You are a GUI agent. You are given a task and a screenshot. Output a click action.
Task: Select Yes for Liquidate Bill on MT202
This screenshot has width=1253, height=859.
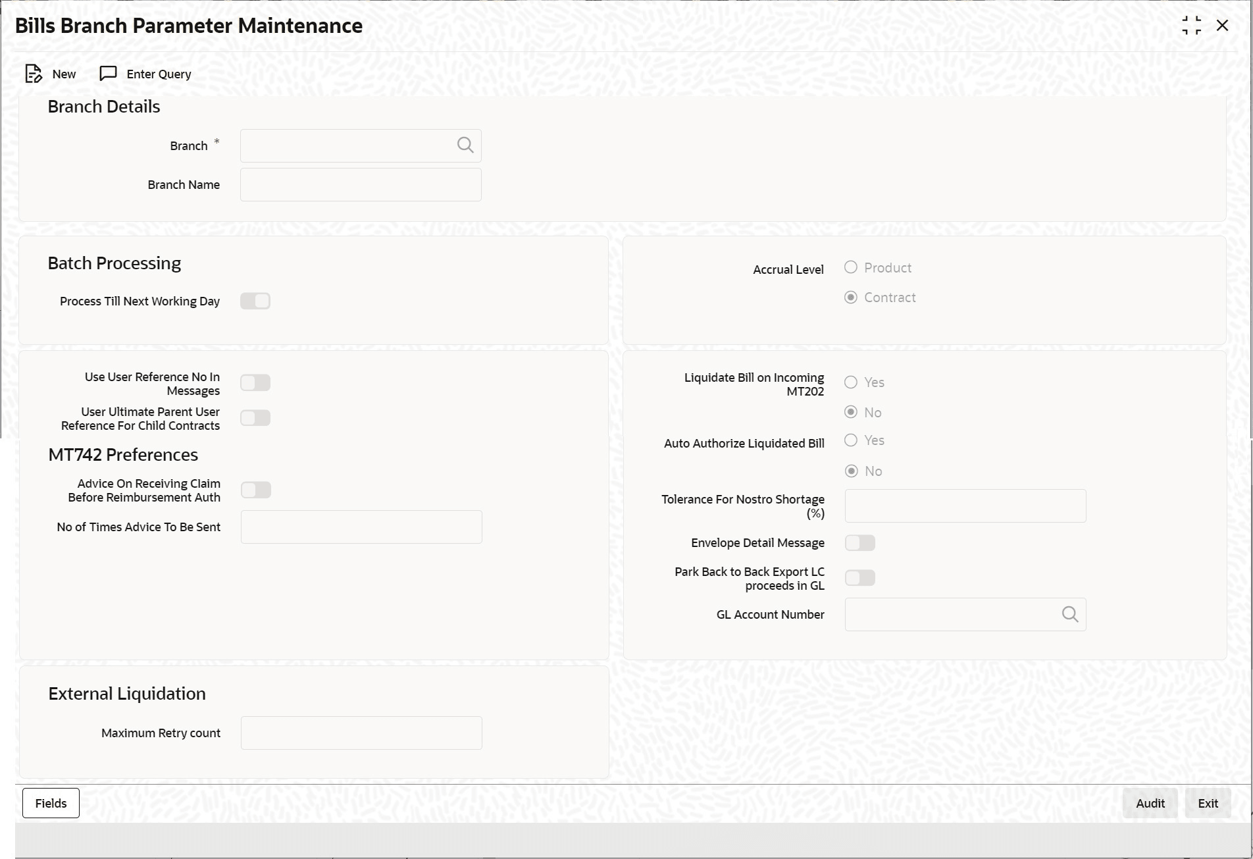pos(851,382)
